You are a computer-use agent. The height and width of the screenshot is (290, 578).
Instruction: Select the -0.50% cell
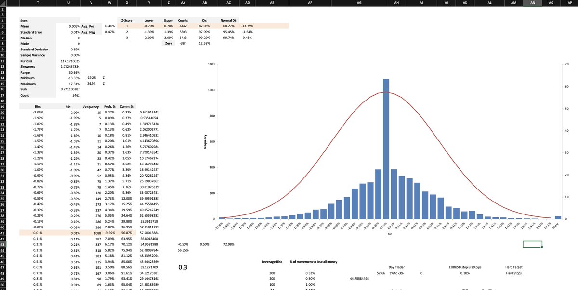pyautogui.click(x=183, y=244)
